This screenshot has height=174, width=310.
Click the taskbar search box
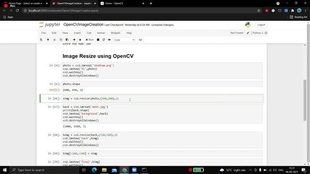(x=44, y=170)
